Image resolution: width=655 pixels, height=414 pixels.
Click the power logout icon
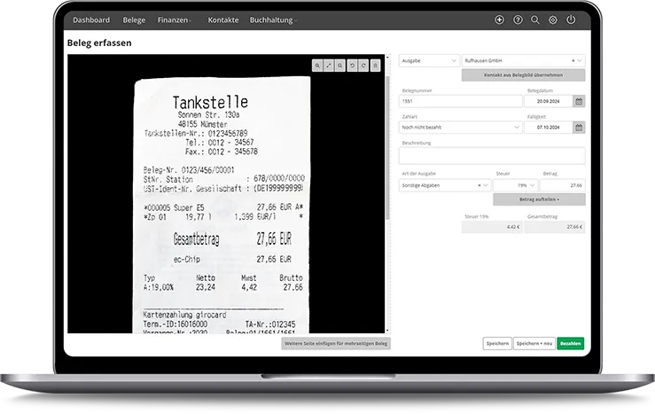coord(571,20)
